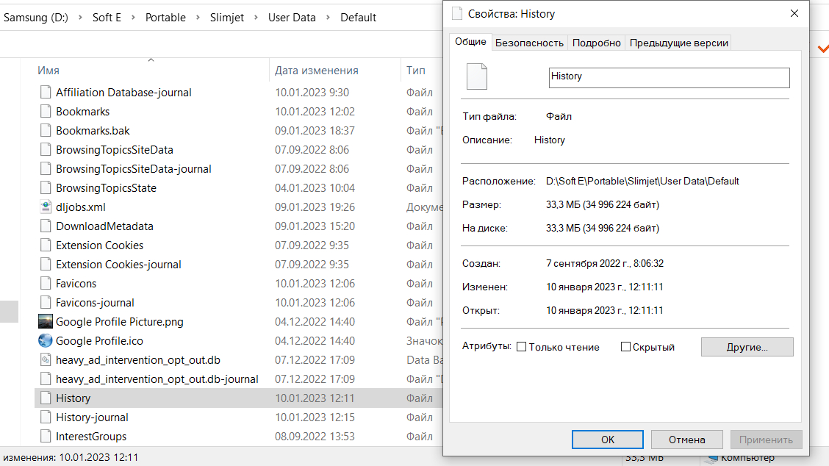829x466 pixels.
Task: Switch to the Security tab in Properties
Action: pos(529,43)
